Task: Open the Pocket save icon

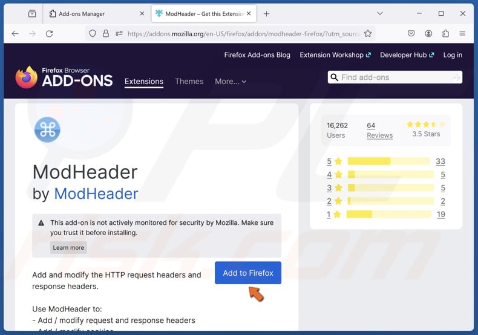Action: tap(411, 33)
